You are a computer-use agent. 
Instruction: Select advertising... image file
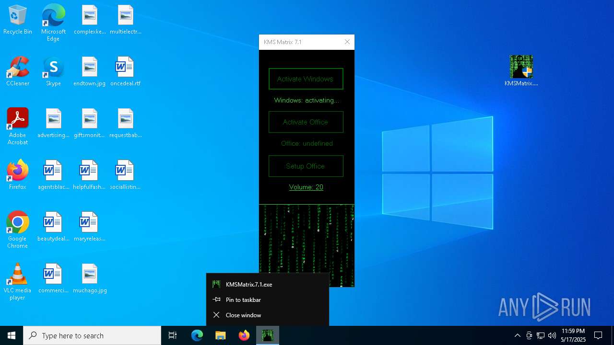click(x=53, y=124)
